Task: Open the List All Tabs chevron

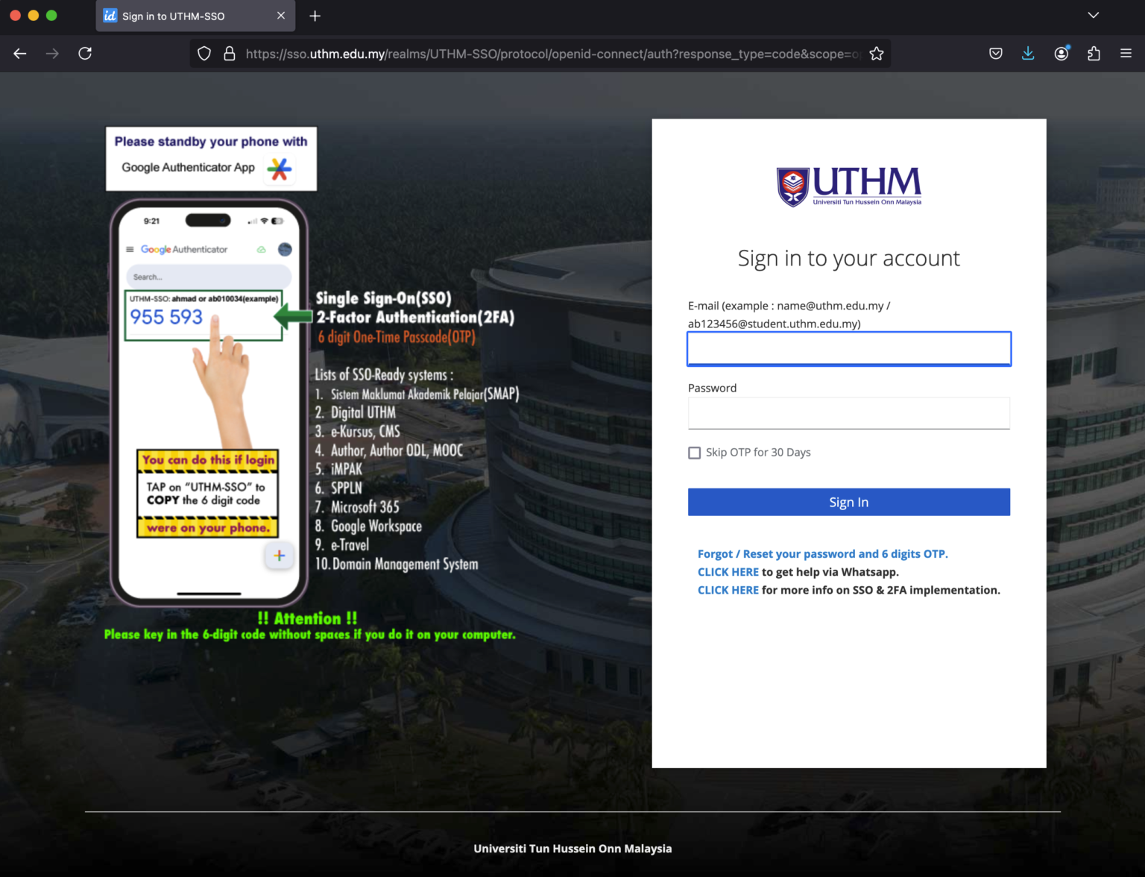Action: [x=1093, y=15]
